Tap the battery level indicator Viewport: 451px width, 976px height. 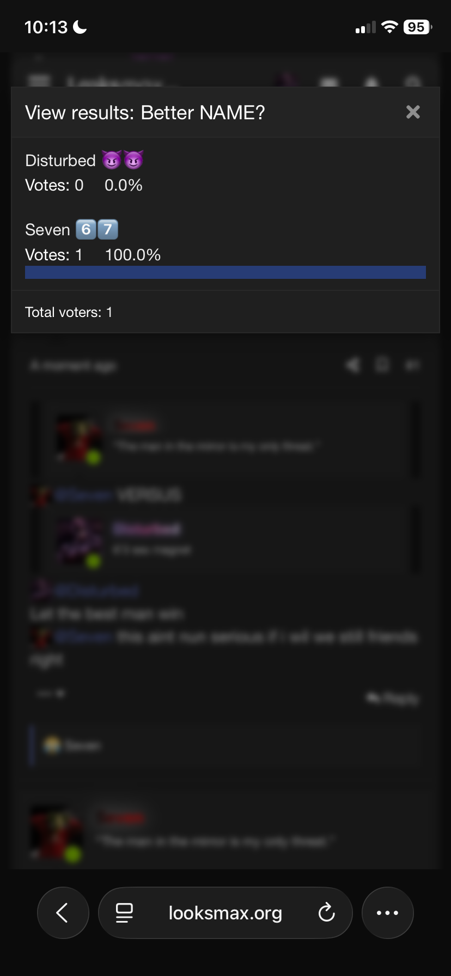417,27
